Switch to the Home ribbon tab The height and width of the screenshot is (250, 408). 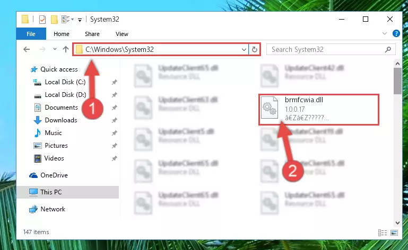[62, 34]
